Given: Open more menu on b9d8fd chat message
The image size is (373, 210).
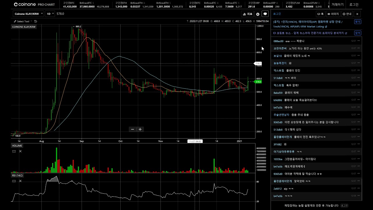Looking at the screenshot, I should 359,100.
